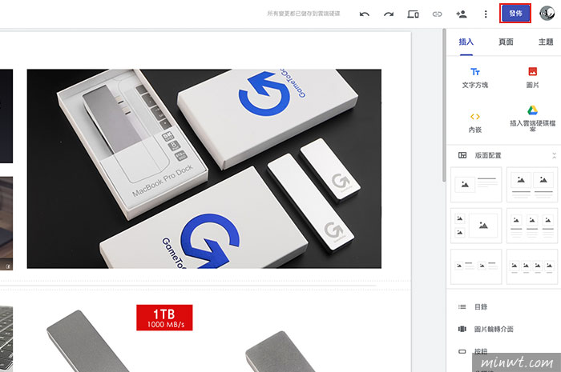
Task: Choose the three-image-columns layout
Action: [x=532, y=226]
